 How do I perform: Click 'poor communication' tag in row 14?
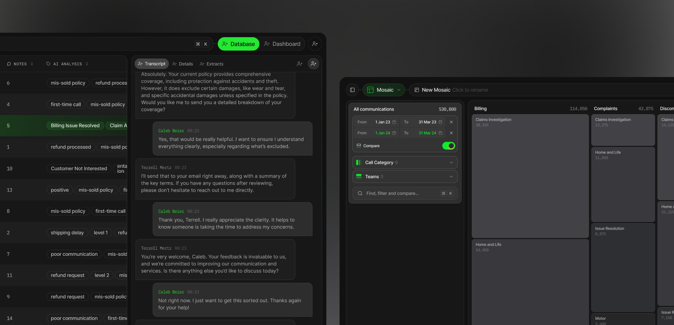pos(74,318)
